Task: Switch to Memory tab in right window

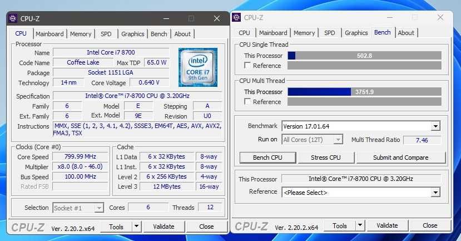Action: (304, 33)
